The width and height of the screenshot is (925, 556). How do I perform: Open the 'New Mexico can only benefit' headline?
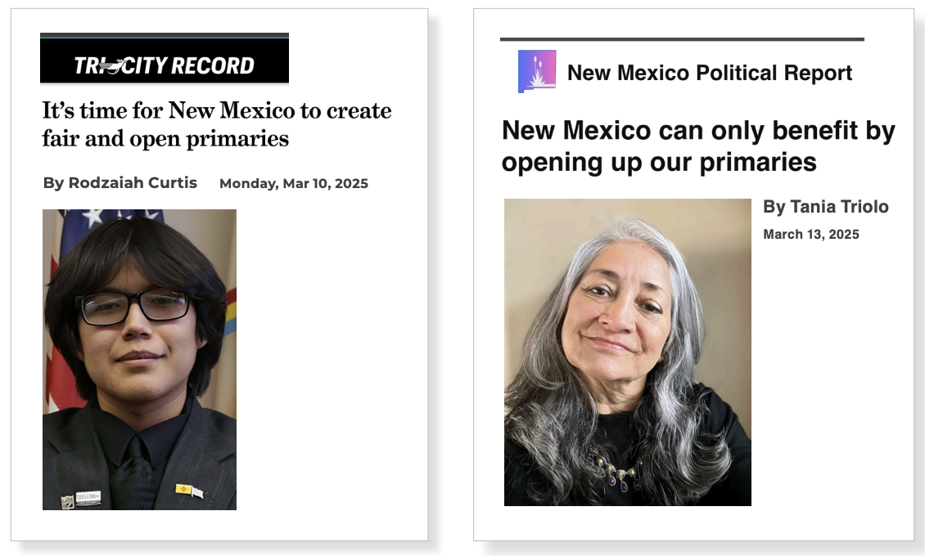click(698, 146)
